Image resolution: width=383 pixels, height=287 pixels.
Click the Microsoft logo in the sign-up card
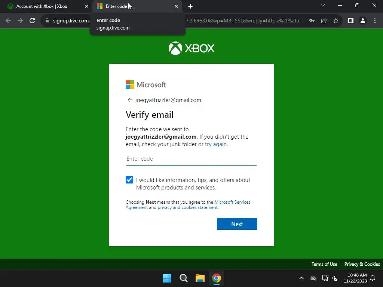point(146,85)
